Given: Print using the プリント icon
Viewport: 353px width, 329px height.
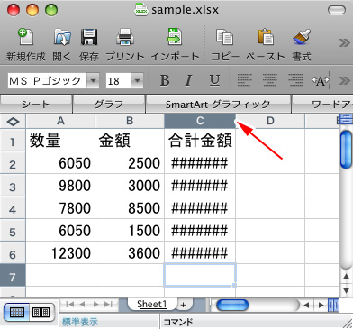Looking at the screenshot, I should coord(125,37).
